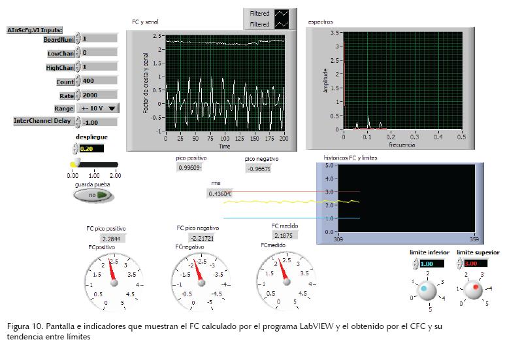This screenshot has height=344, width=505.
Task: Click the Count stepper arrows
Action: pyautogui.click(x=78, y=82)
